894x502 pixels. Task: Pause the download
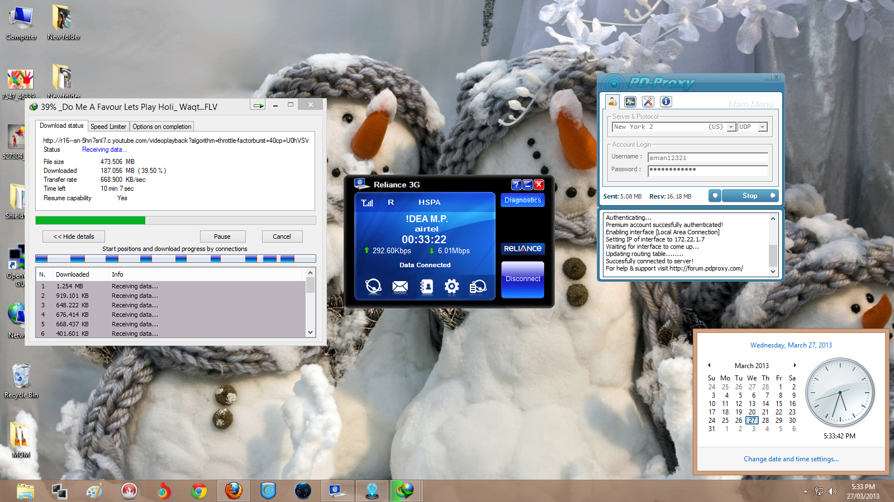coord(222,236)
